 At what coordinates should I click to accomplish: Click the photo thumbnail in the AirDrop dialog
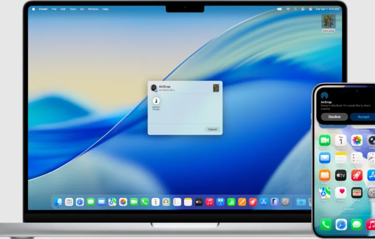click(216, 88)
